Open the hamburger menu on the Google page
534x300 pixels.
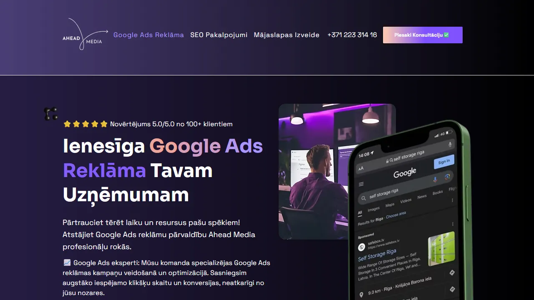[361, 184]
